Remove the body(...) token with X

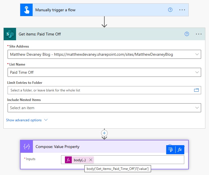point(91,160)
